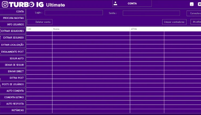Open PROCURA HASHTAG section
Screen dimensions: 201x115
[x=13, y=18]
